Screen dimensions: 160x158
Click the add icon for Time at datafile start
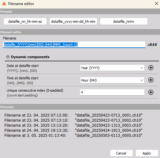[151, 80]
